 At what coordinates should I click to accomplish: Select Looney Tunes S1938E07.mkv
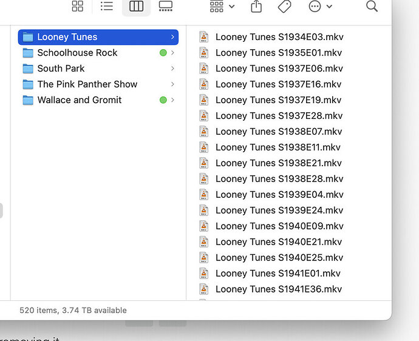(x=270, y=132)
